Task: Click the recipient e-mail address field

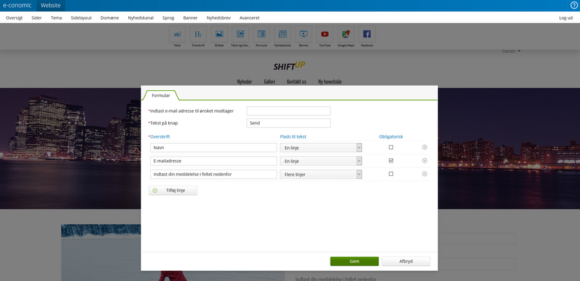Action: pyautogui.click(x=289, y=111)
